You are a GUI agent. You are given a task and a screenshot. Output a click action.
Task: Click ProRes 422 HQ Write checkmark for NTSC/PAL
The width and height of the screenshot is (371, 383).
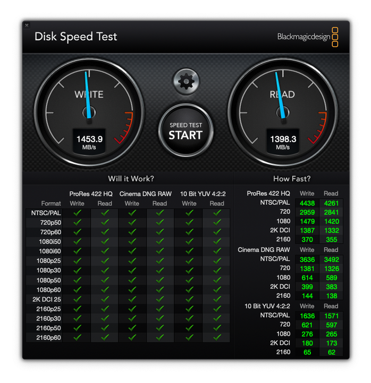(77, 213)
